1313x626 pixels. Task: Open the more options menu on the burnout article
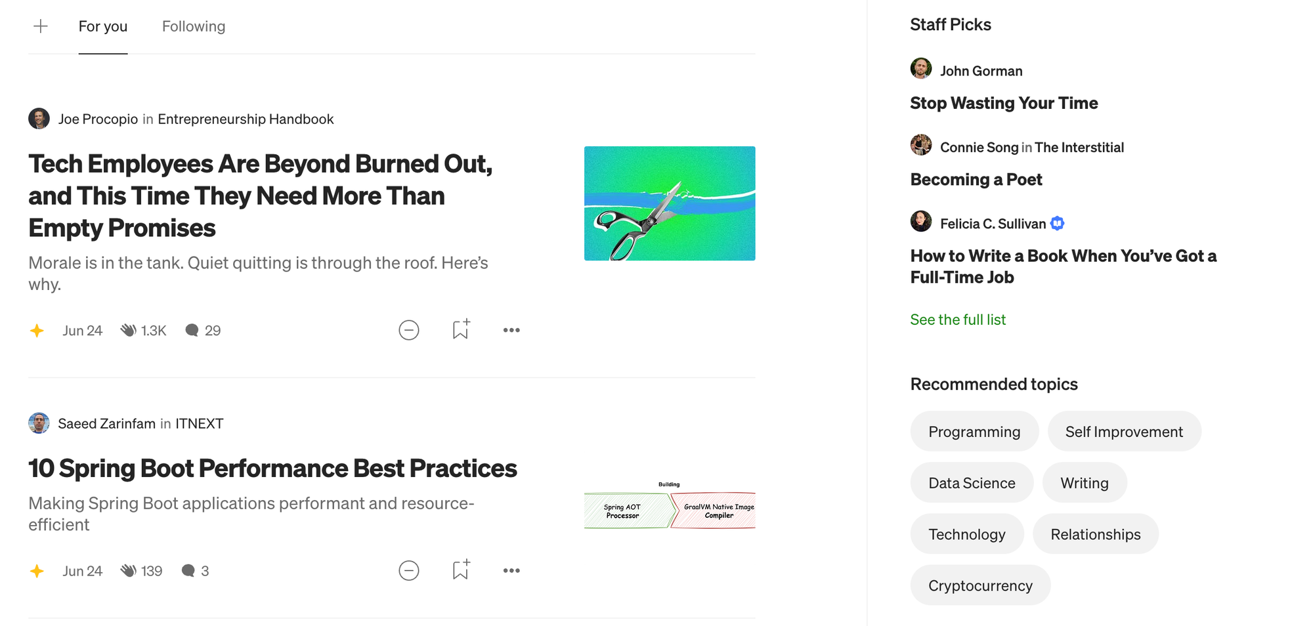point(511,330)
